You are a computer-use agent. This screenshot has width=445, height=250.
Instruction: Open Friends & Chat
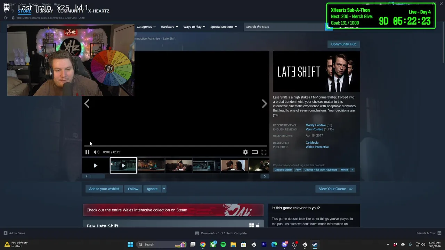pyautogui.click(x=429, y=233)
